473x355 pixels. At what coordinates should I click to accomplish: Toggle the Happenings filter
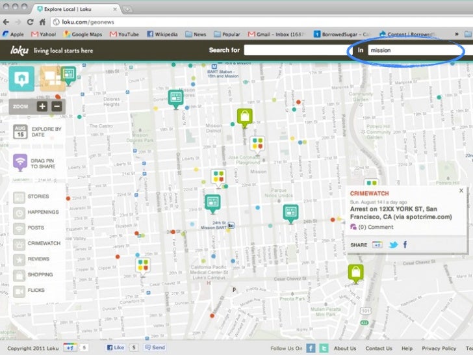[19, 212]
